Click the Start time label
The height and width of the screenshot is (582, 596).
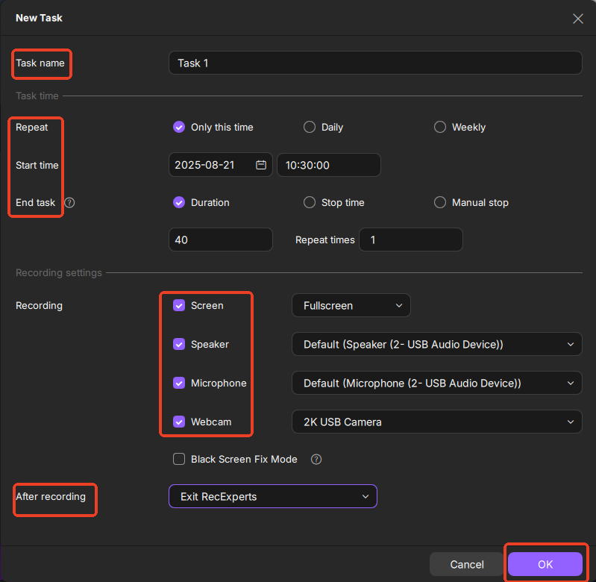[37, 165]
